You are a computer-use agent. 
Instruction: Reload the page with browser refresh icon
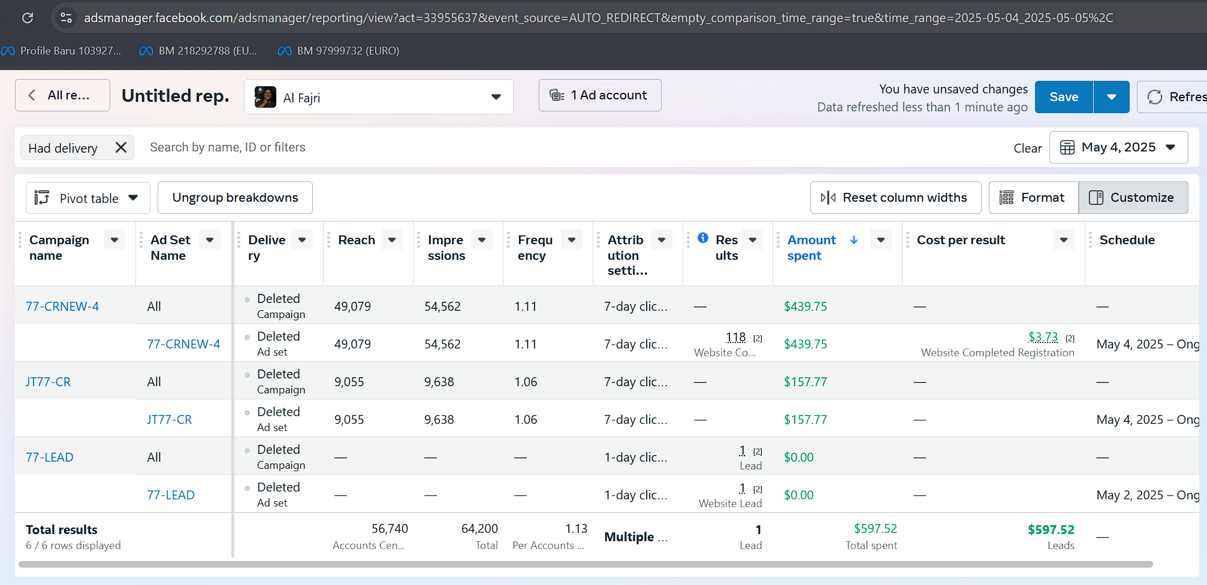[28, 18]
